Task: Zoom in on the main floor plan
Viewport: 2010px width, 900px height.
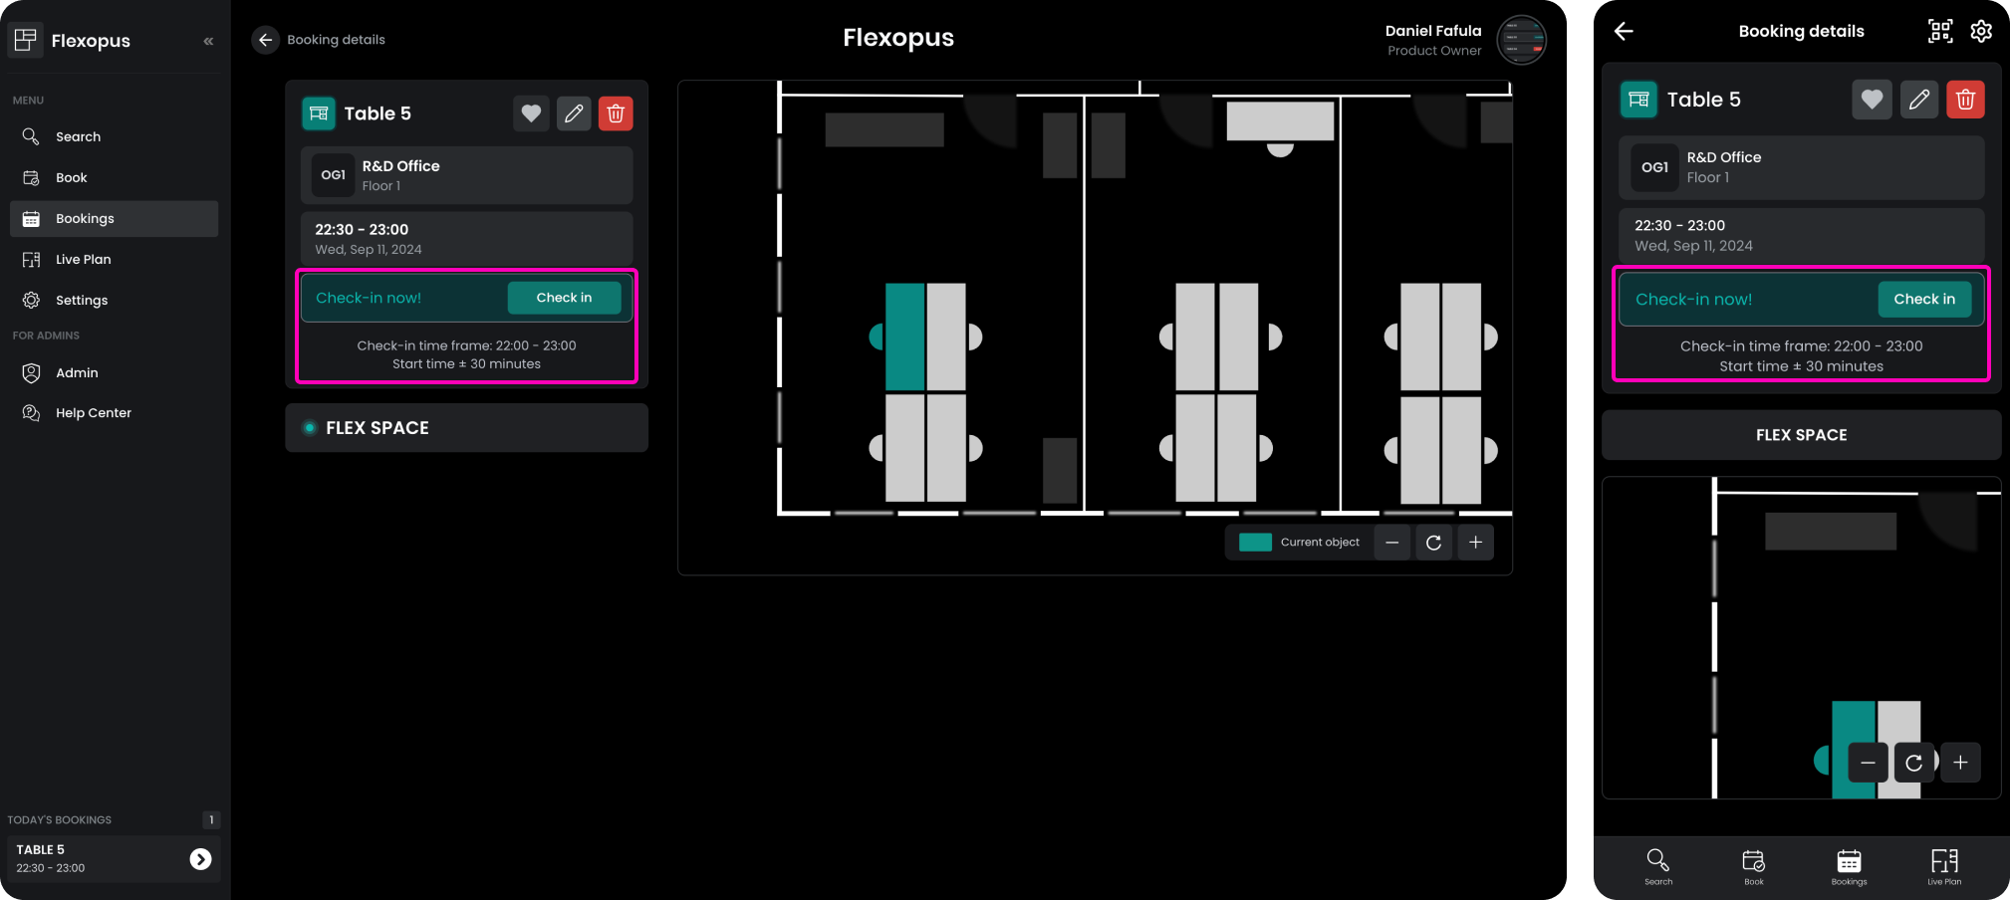Action: [1475, 543]
